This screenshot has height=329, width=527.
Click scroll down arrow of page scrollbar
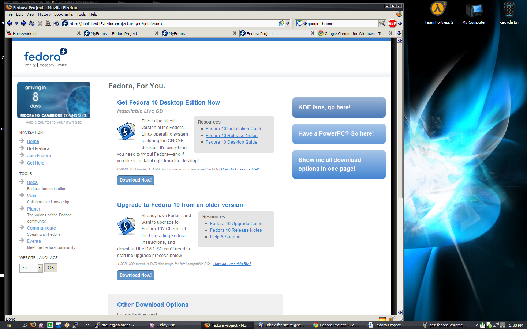coord(400,313)
